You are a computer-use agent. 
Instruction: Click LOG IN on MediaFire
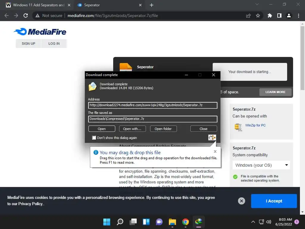coord(54,44)
